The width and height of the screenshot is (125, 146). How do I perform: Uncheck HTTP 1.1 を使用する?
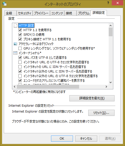20,30
